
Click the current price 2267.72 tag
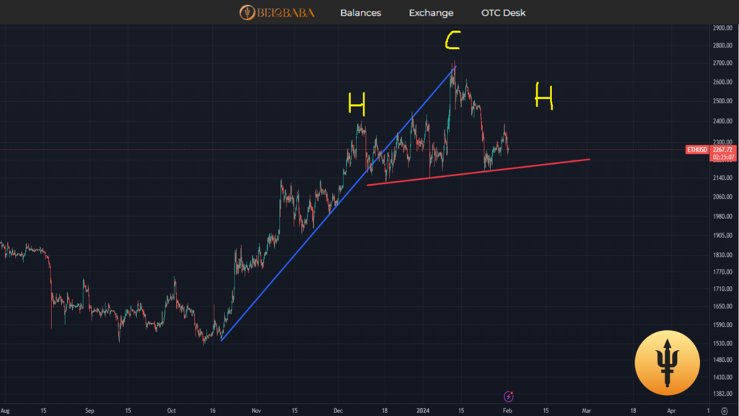click(724, 149)
